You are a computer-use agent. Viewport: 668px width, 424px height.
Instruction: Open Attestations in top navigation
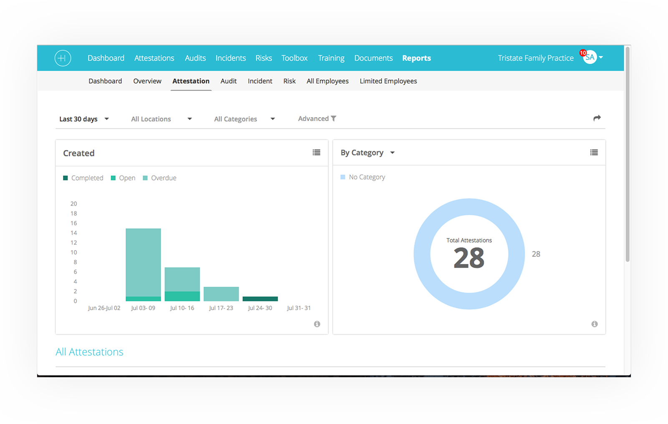[154, 58]
